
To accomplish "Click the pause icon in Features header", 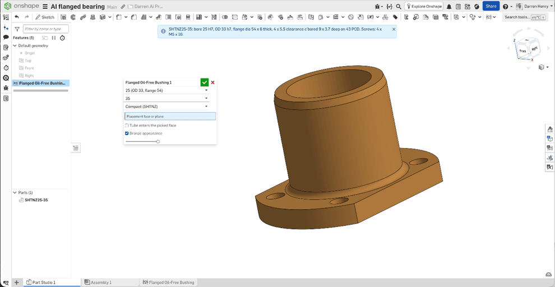I will (54, 38).
